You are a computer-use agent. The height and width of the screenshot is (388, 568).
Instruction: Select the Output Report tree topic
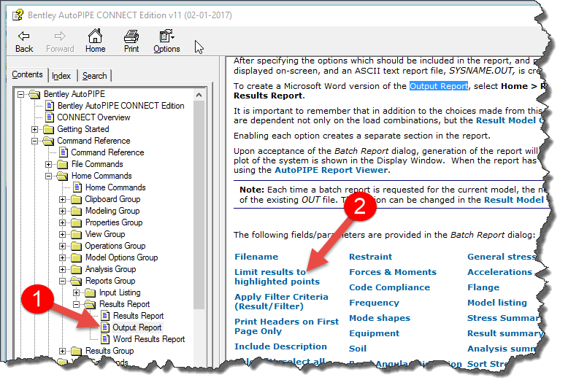tap(137, 327)
